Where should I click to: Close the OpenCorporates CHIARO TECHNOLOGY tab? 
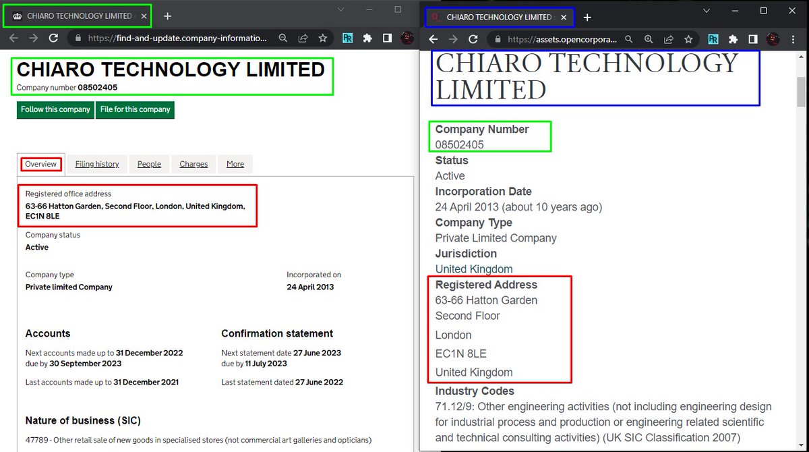(x=564, y=17)
